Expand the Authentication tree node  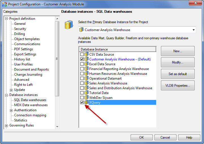click(x=11, y=110)
